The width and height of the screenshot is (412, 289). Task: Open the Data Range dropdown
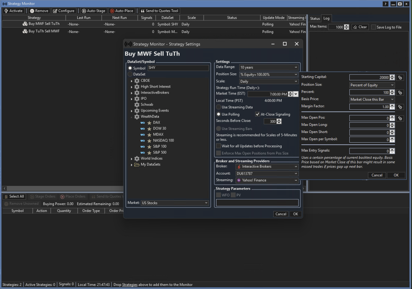268,67
